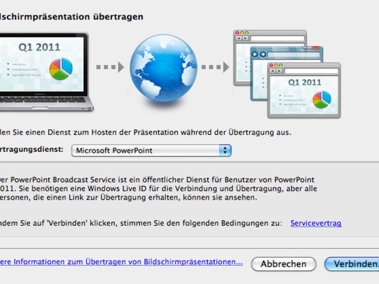The image size is (379, 284).
Task: Open more information about Übertragen von Bildschirmpräsentationen link
Action: pyautogui.click(x=121, y=262)
